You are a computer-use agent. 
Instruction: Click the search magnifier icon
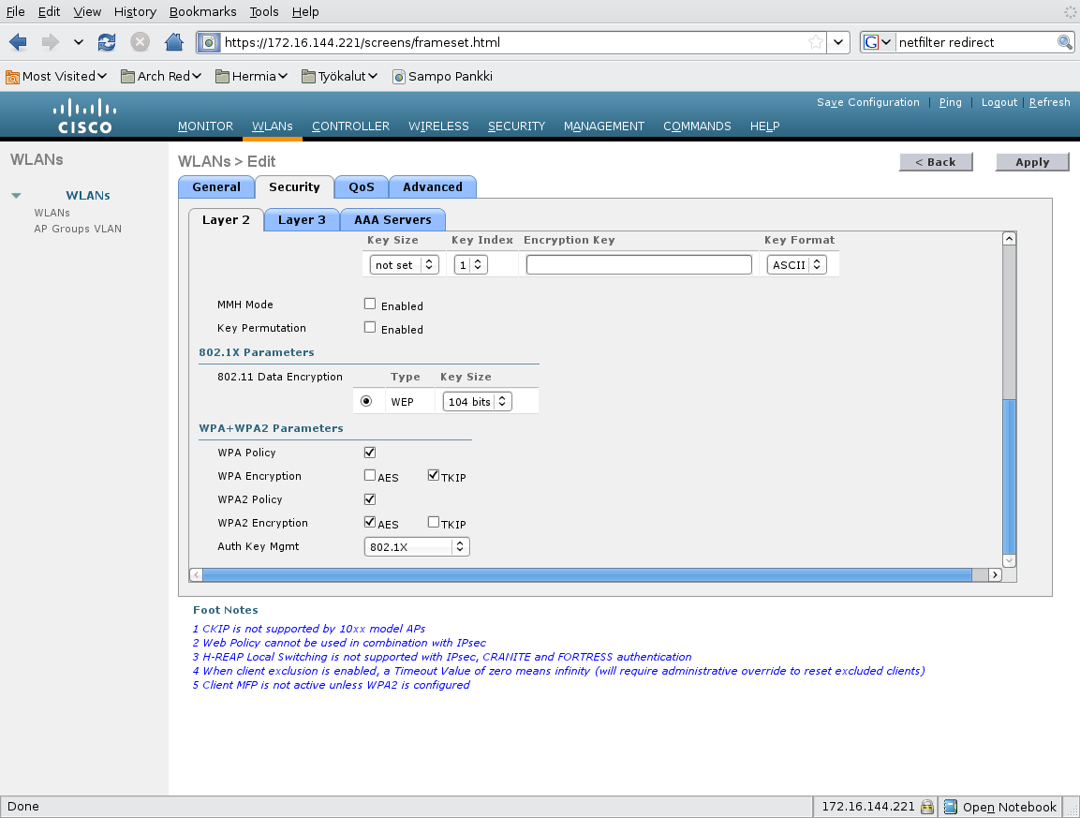point(1064,42)
